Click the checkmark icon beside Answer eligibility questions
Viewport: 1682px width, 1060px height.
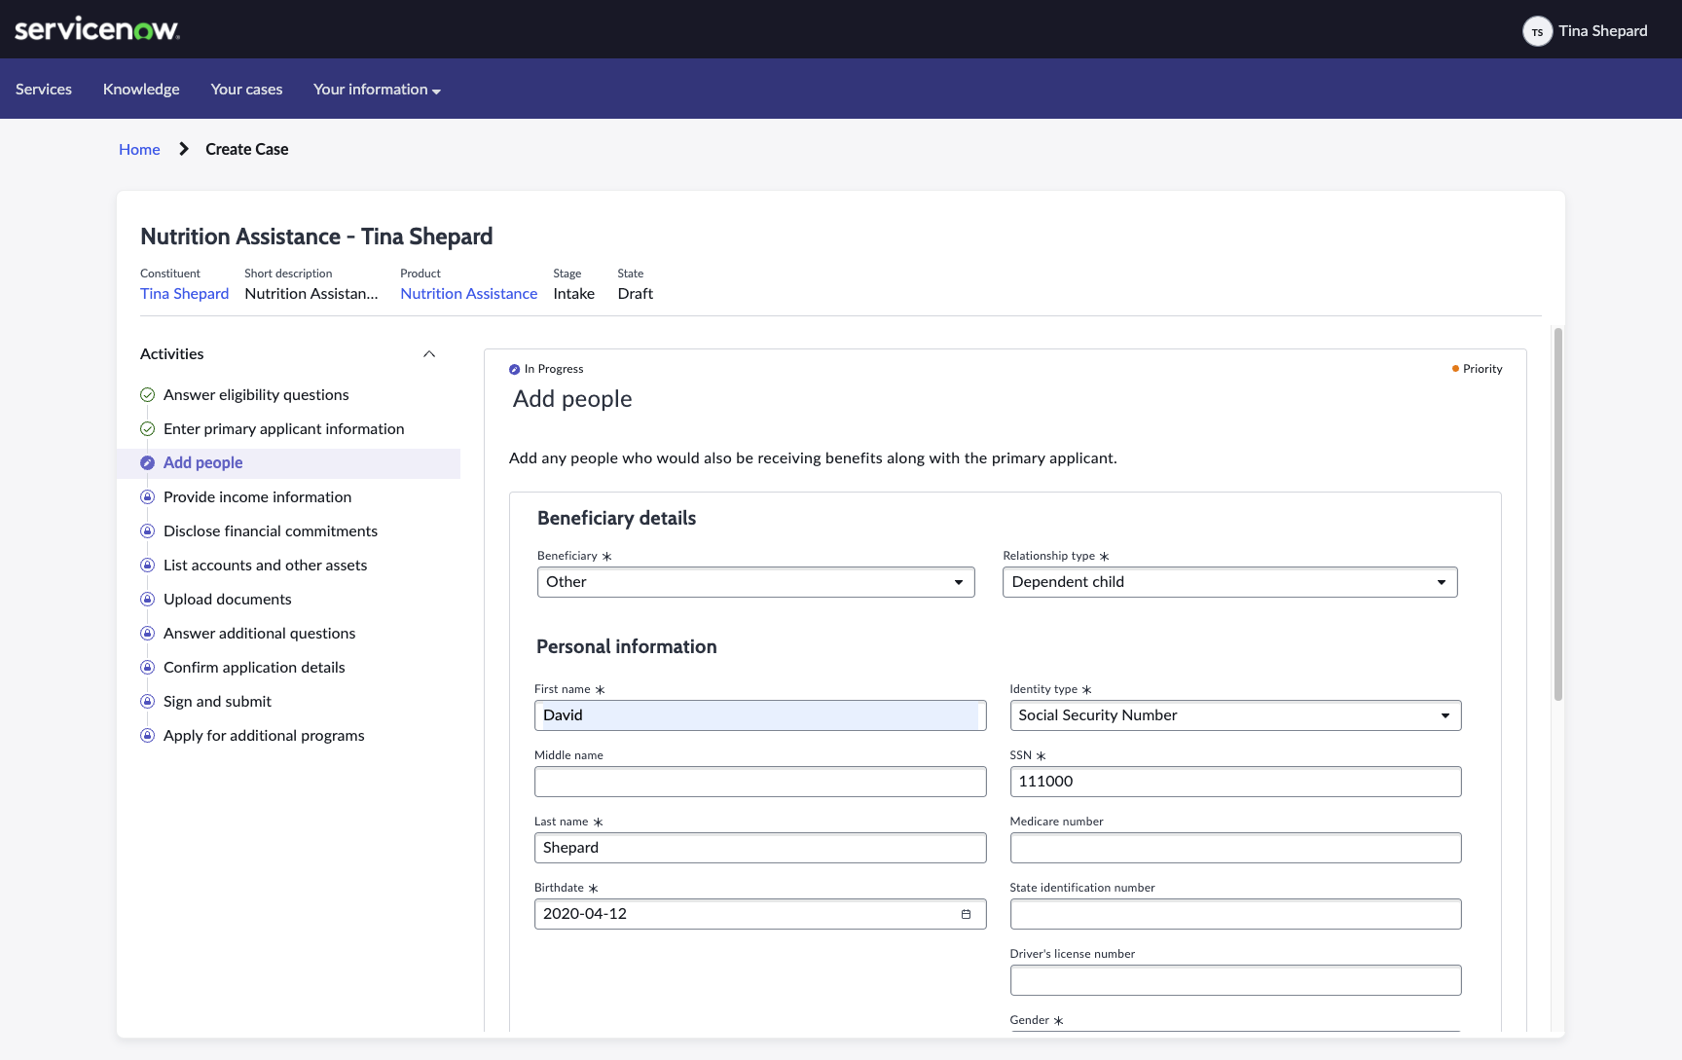147,394
